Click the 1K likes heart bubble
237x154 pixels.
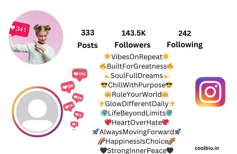69,106
